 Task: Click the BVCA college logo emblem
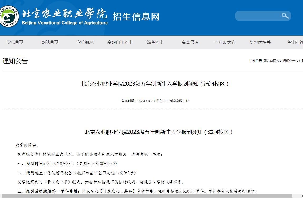pos(9,16)
